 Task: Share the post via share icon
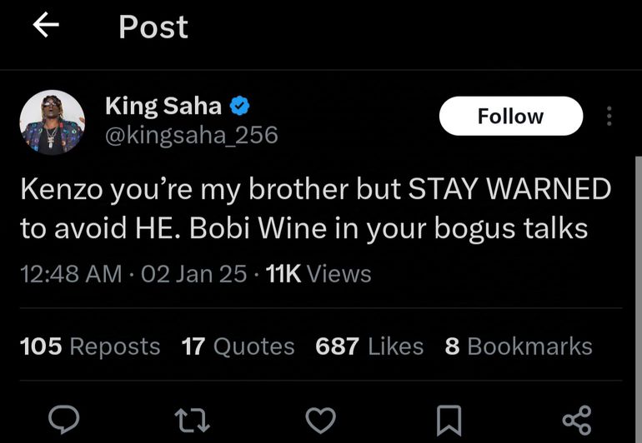577,419
